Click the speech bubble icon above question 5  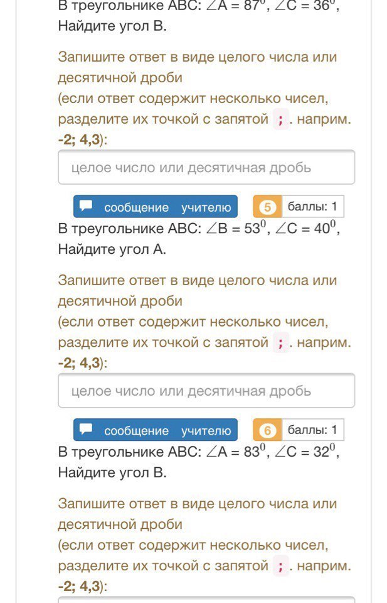(86, 206)
